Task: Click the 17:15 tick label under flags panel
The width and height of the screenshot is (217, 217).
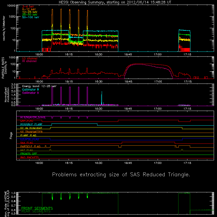Action: (187, 163)
